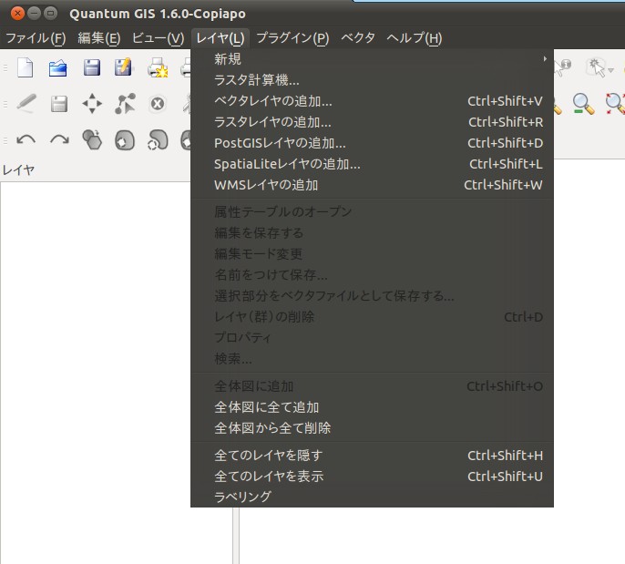
Task: Click the Undo arrow icon
Action: click(26, 140)
